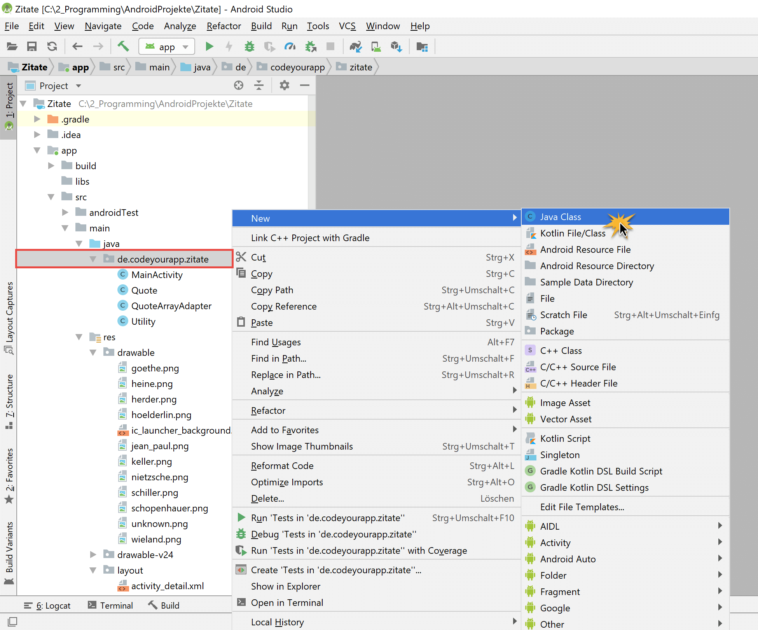Click the Save All toolbar icon

[x=32, y=47]
